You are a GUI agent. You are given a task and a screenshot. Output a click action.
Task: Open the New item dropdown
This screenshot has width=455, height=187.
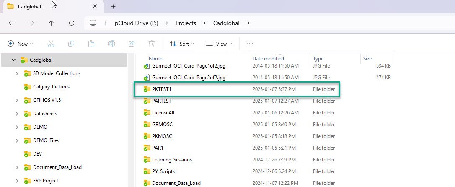pyautogui.click(x=23, y=44)
